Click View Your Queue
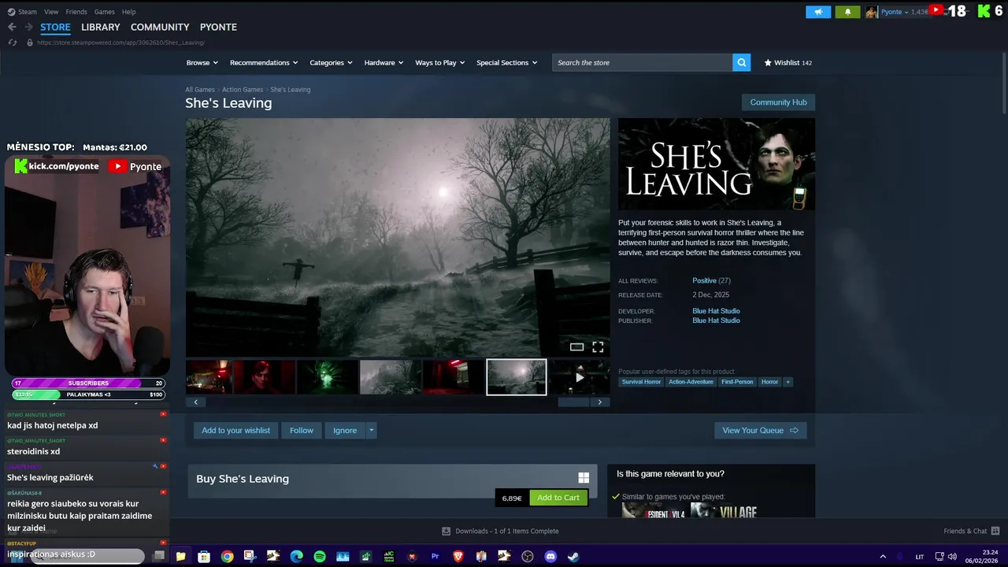Image resolution: width=1008 pixels, height=567 pixels. [760, 430]
